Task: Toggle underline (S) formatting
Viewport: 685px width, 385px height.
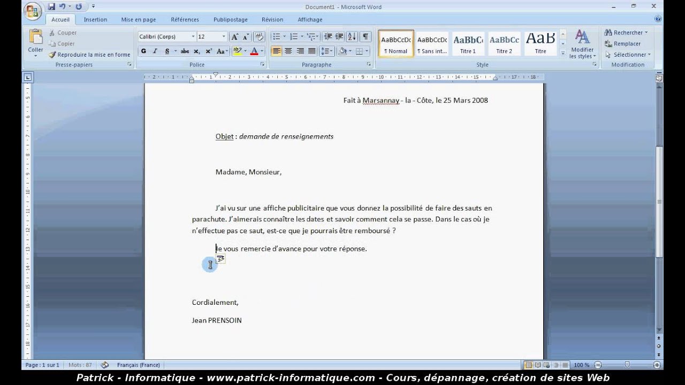Action: click(x=167, y=51)
